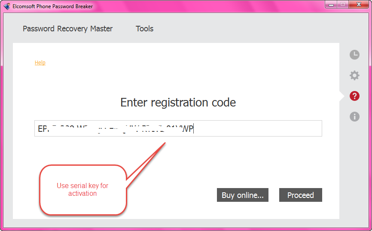The image size is (372, 231).
Task: Close the Phone Password Breaker window
Action: tap(359, 4)
